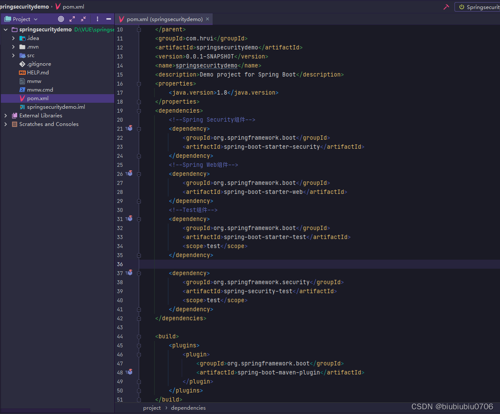Click gutter plugin icon on line 48
Image resolution: width=500 pixels, height=414 pixels.
129,372
